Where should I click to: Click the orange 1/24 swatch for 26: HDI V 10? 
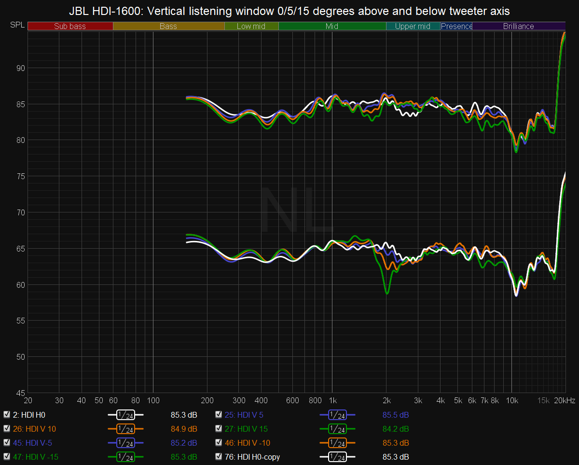125,429
